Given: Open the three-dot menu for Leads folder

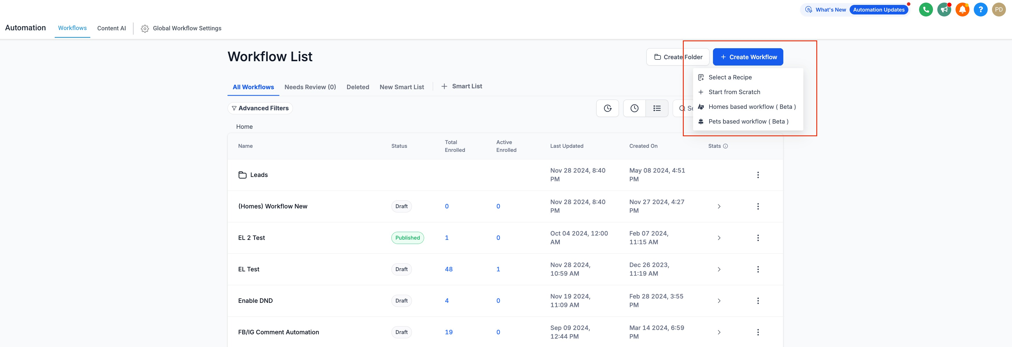Looking at the screenshot, I should pyautogui.click(x=758, y=175).
